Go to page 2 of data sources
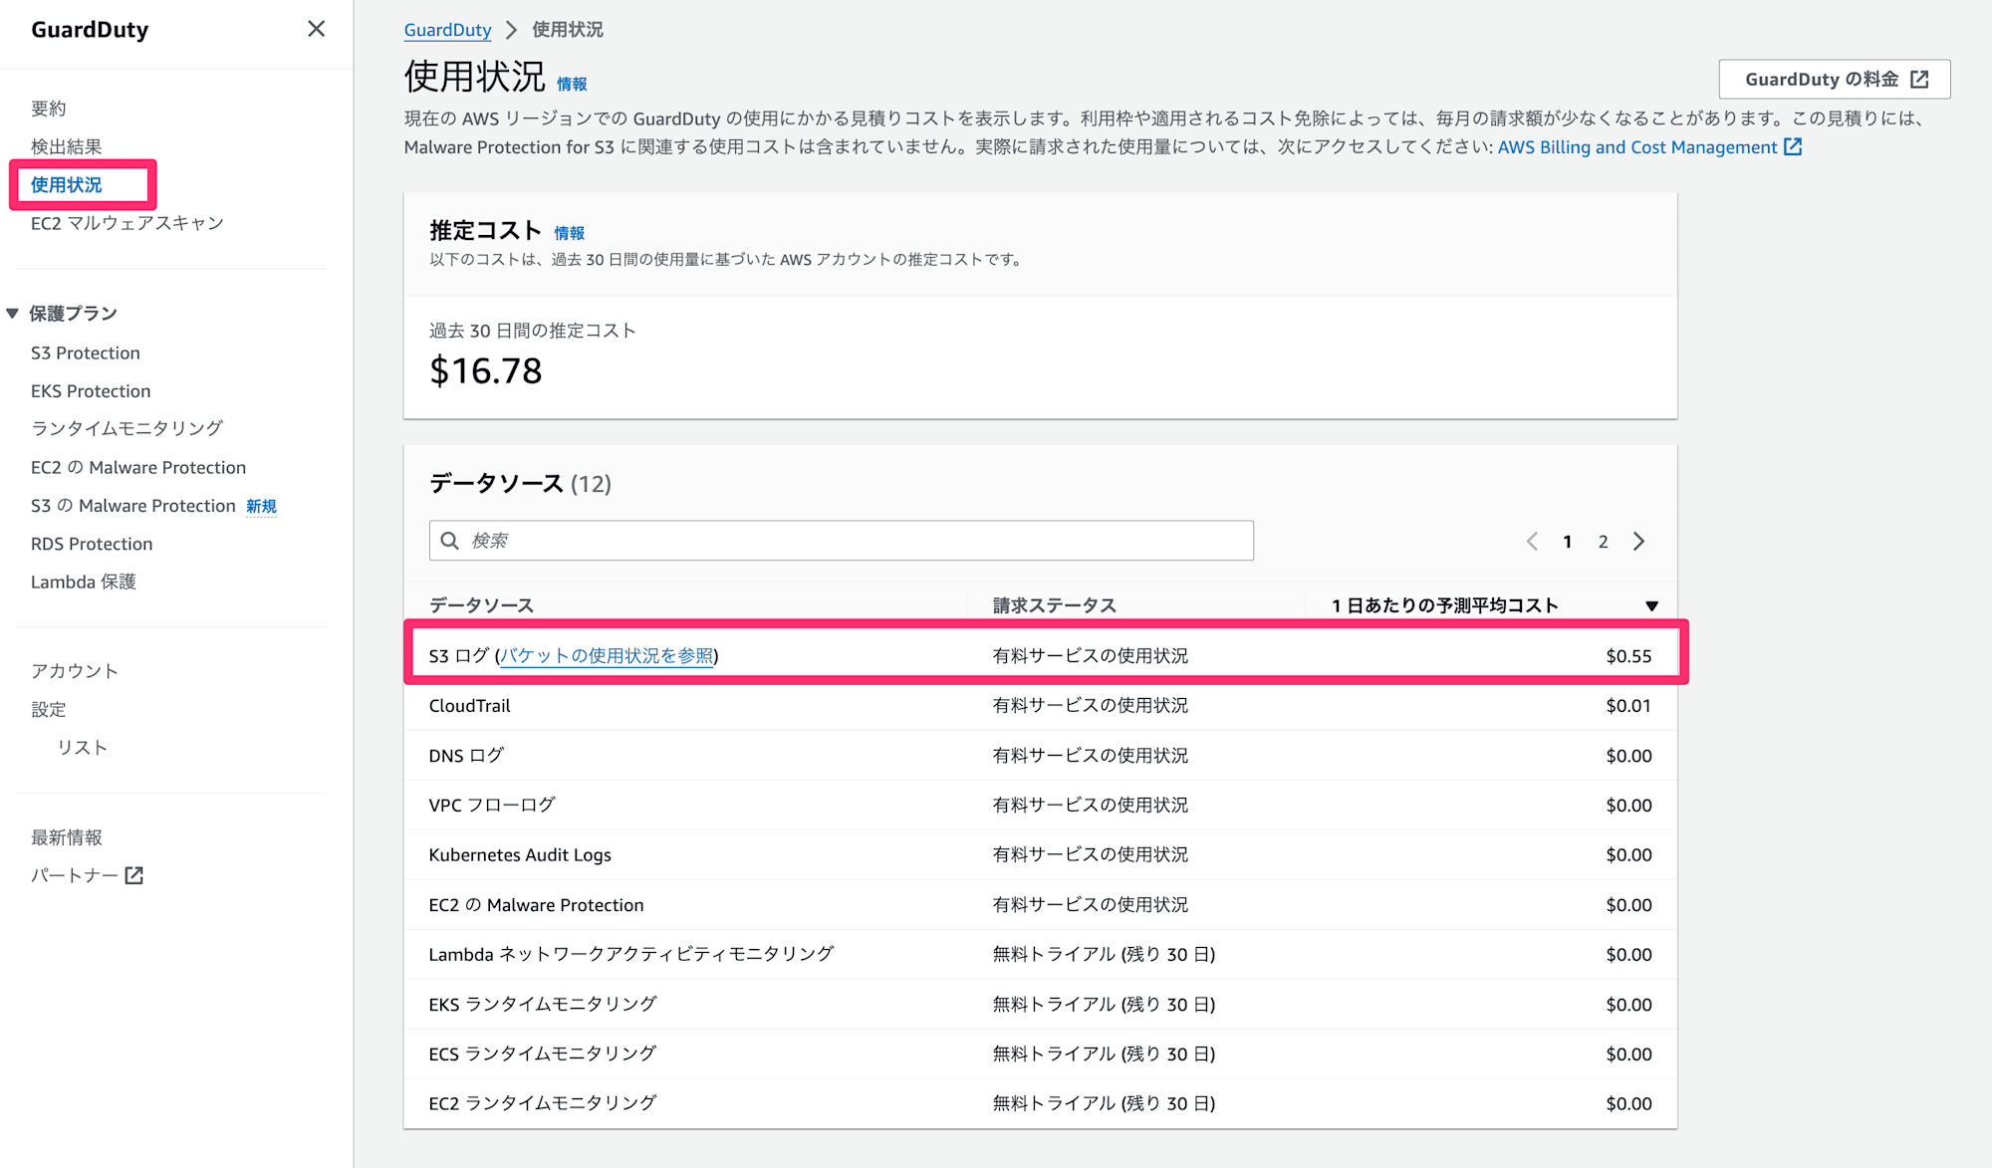1992x1168 pixels. pos(1604,542)
